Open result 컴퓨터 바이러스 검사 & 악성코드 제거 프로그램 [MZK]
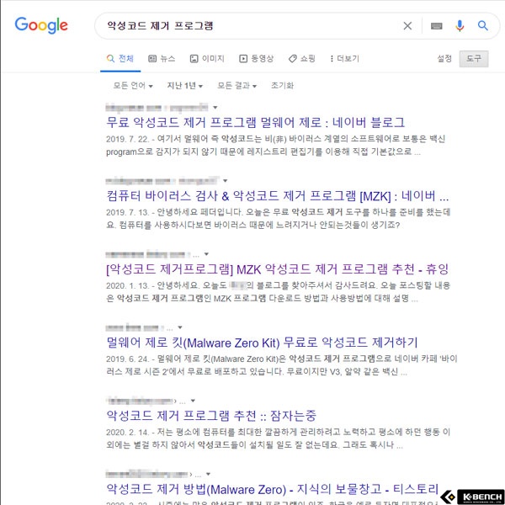The width and height of the screenshot is (505, 505). [x=277, y=196]
